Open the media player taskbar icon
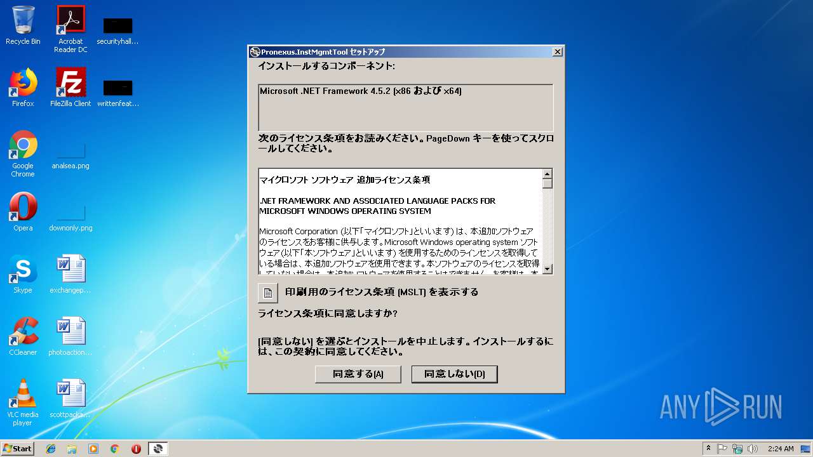 pyautogui.click(x=93, y=449)
